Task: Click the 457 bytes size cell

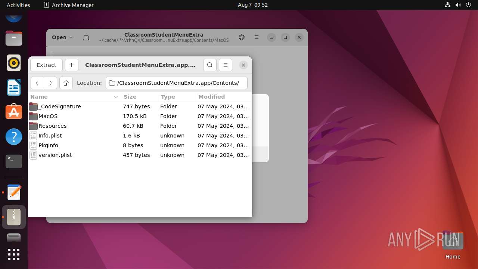Action: pyautogui.click(x=136, y=155)
